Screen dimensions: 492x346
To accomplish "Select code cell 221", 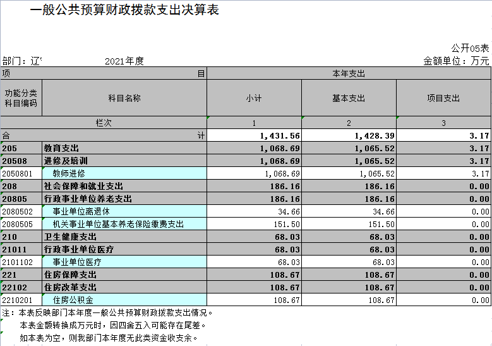I will (21, 275).
